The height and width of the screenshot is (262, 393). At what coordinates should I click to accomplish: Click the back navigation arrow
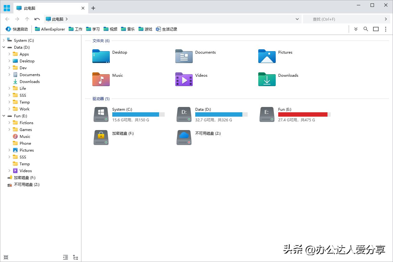pyautogui.click(x=7, y=19)
